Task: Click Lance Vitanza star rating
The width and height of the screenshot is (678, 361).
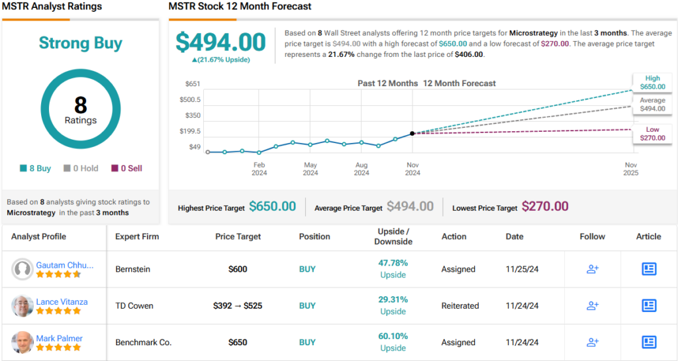Action: click(58, 311)
